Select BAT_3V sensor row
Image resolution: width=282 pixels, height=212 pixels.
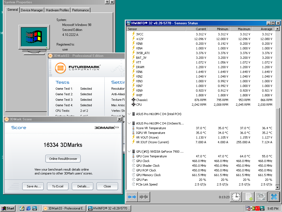pyautogui.click(x=201, y=57)
